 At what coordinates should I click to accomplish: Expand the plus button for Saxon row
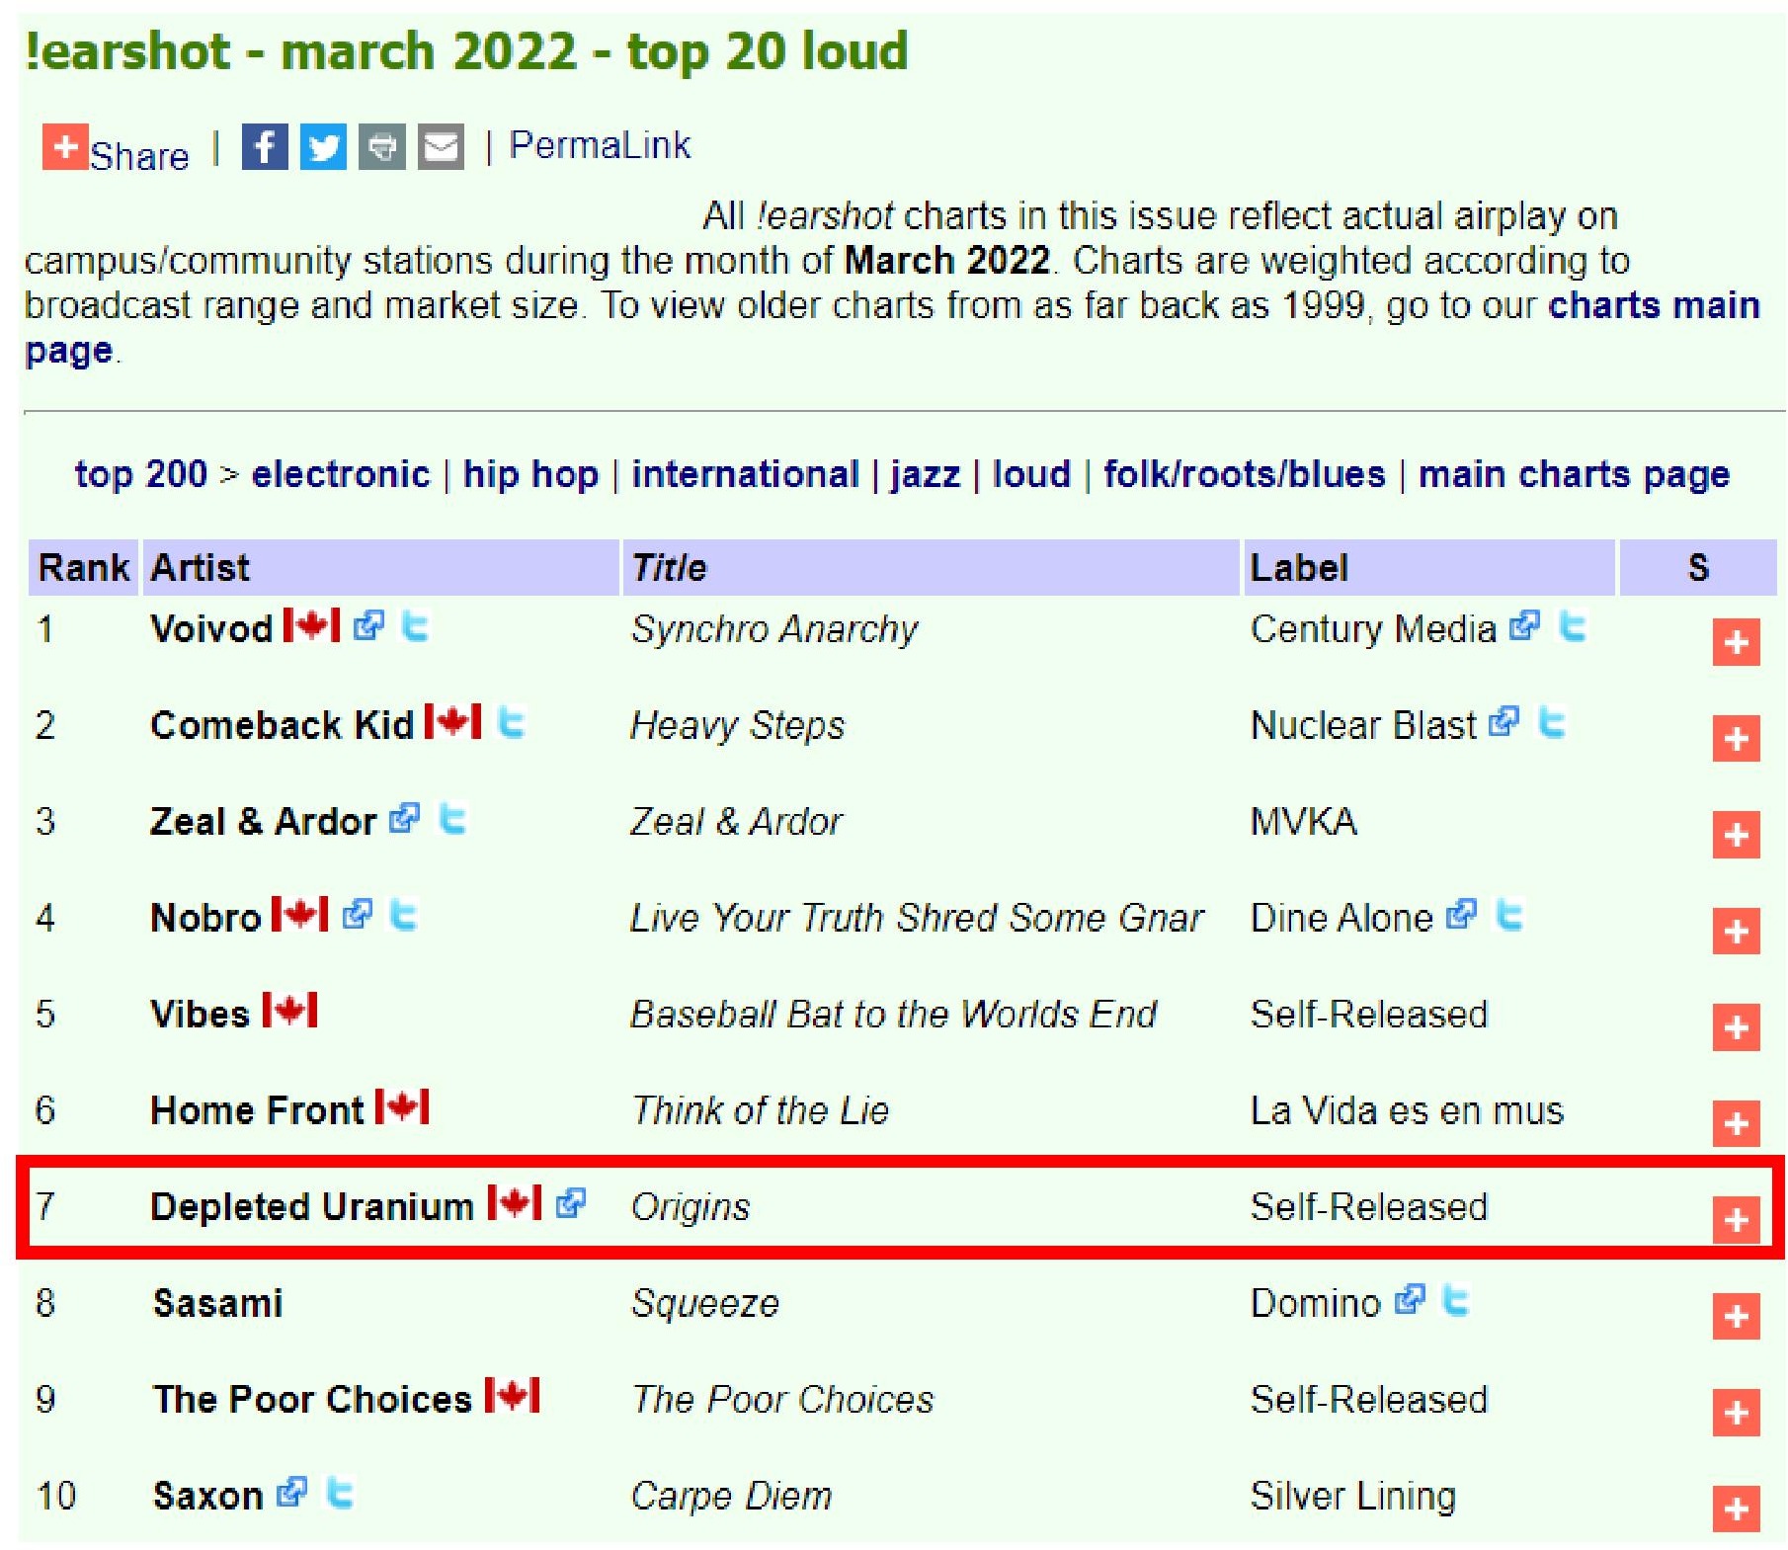(1736, 1509)
